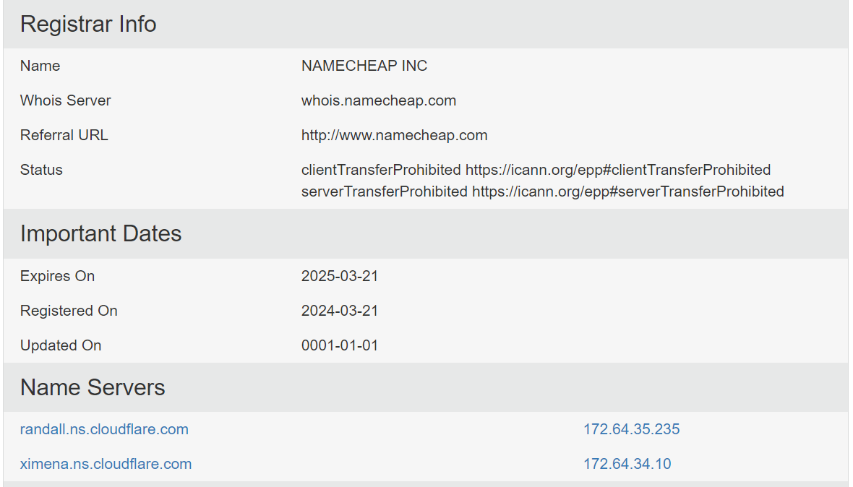This screenshot has height=487, width=853.
Task: Click the Registered On label
Action: coord(69,311)
